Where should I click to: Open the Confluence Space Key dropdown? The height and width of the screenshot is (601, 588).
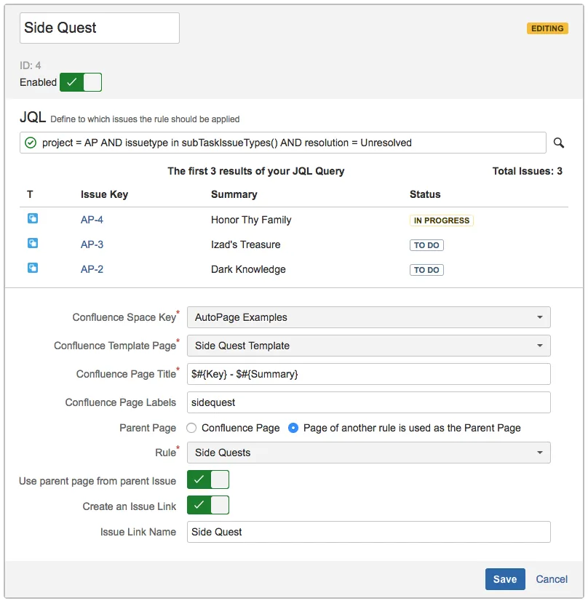368,317
